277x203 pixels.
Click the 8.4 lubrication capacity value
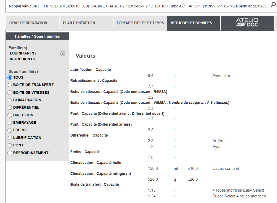pos(150,75)
